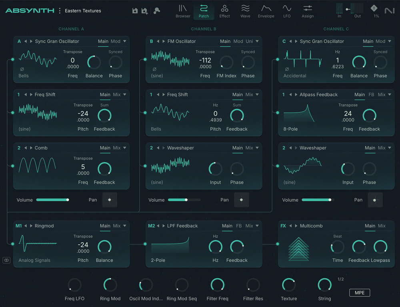
Task: Click next arrow on Comb module
Action: tap(31, 148)
